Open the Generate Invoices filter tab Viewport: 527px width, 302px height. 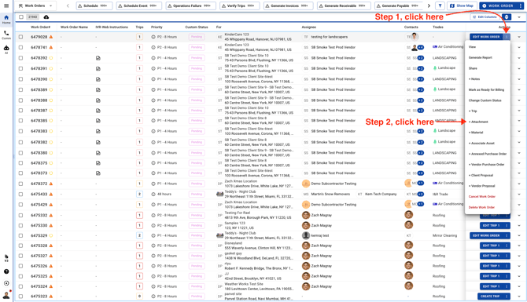click(x=288, y=5)
